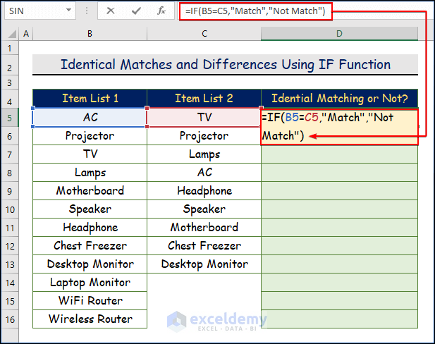Select column C header
The image size is (435, 344).
click(x=204, y=34)
